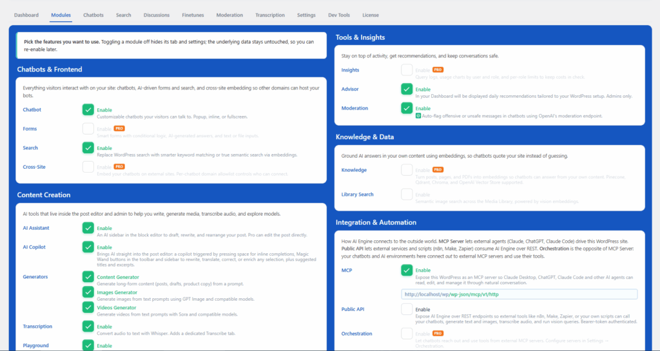
Task: Click the 'Library Search' row label
Action: [x=357, y=194]
